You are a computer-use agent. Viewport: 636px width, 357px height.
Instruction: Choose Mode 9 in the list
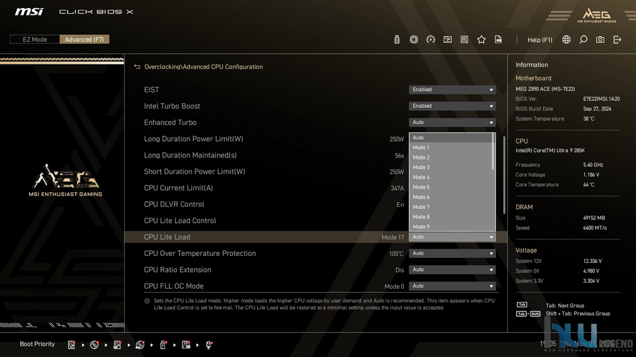click(450, 226)
